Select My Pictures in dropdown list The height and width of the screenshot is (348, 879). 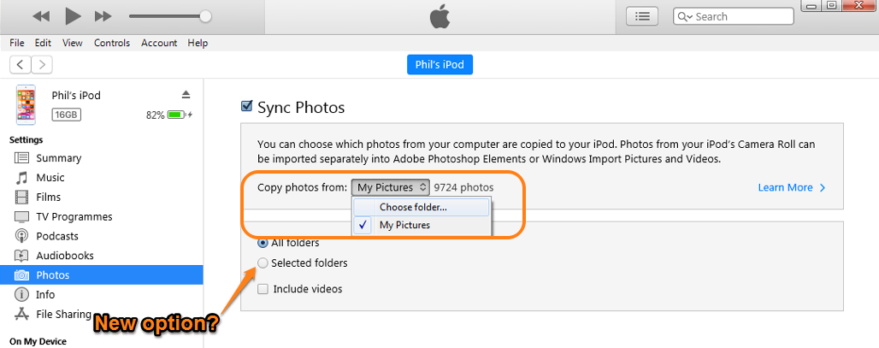404,225
